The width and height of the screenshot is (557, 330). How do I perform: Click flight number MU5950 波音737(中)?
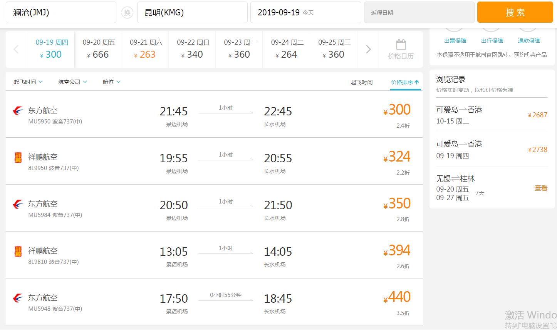click(x=55, y=122)
